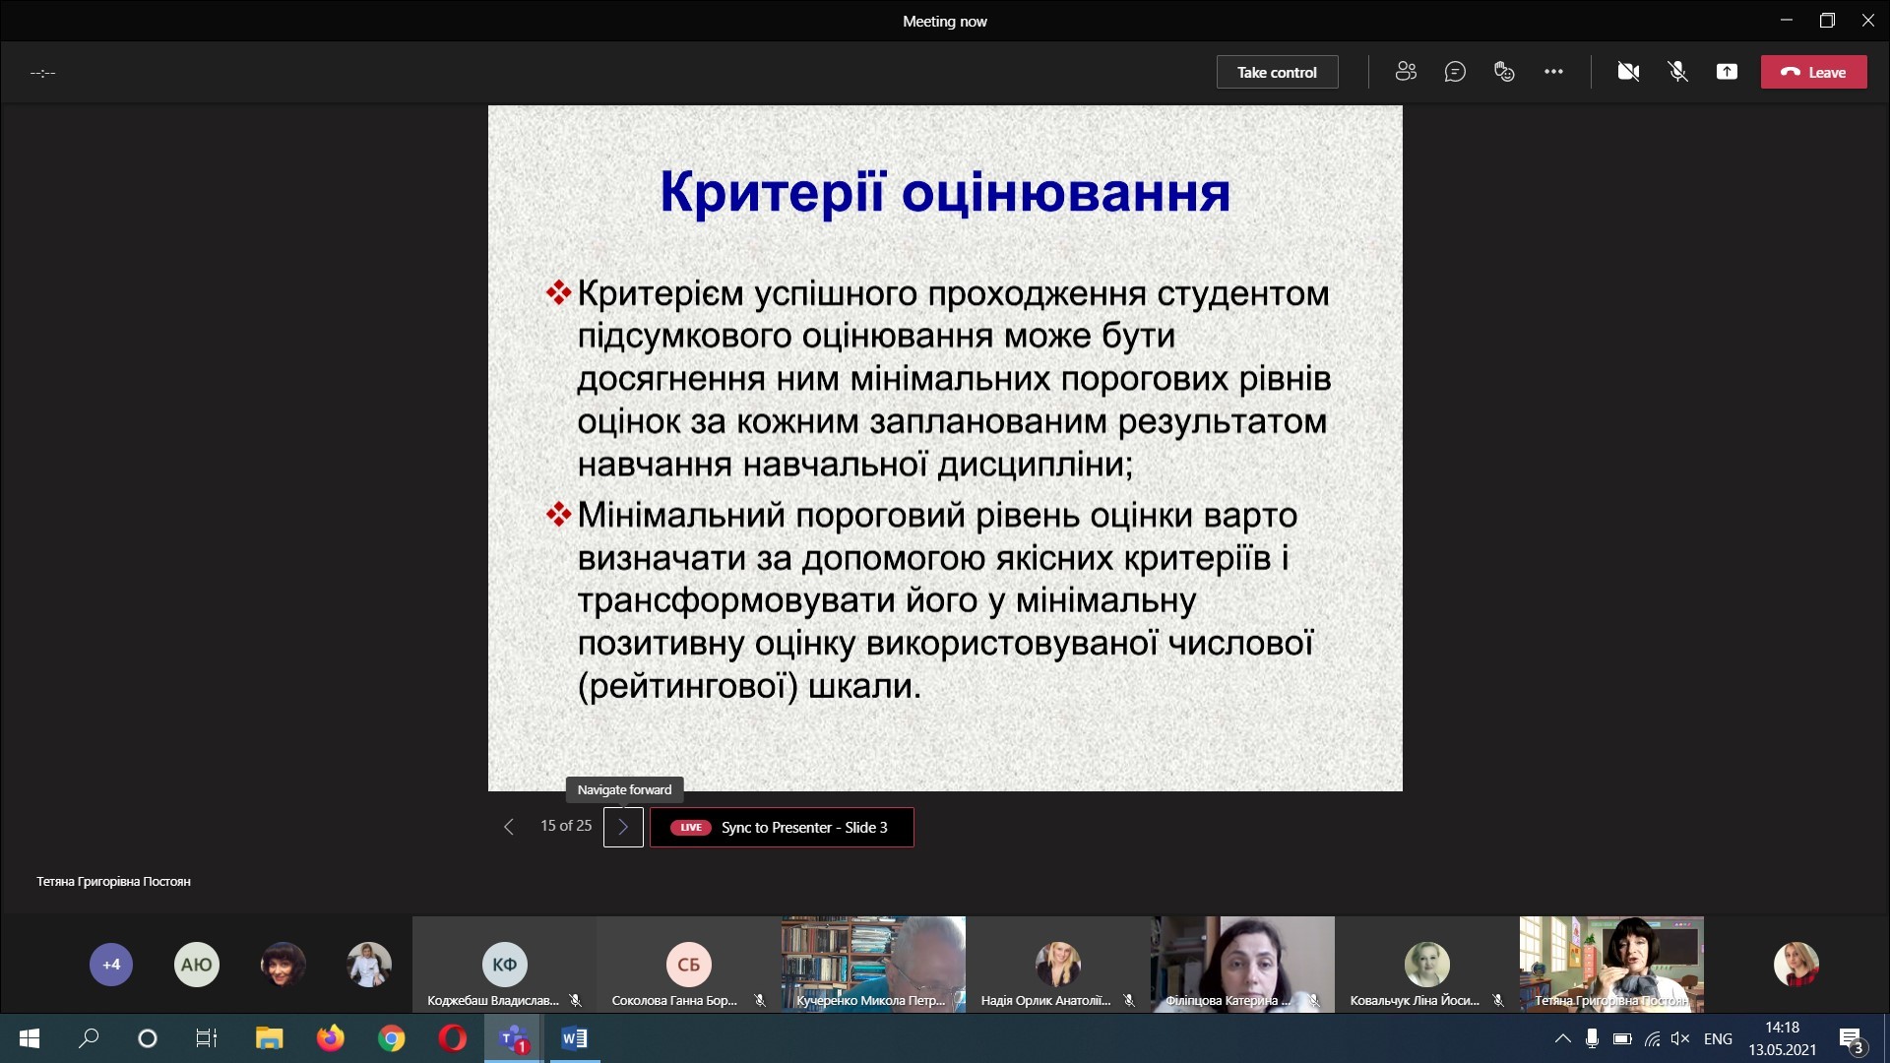Sync to Presenter Slide 3
The height and width of the screenshot is (1063, 1890).
pos(782,827)
